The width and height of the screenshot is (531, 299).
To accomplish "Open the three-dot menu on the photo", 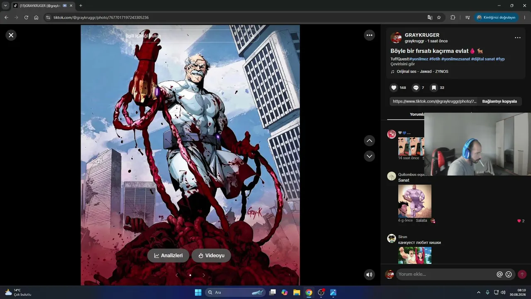I will click(369, 35).
